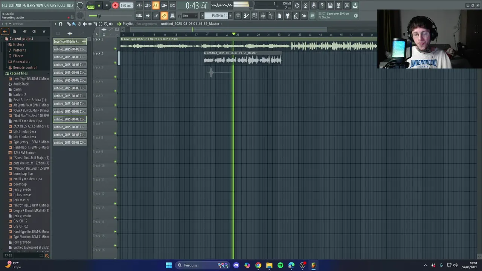The height and width of the screenshot is (271, 482).
Task: Open the project info speech bubble icon
Action: [x=347, y=6]
